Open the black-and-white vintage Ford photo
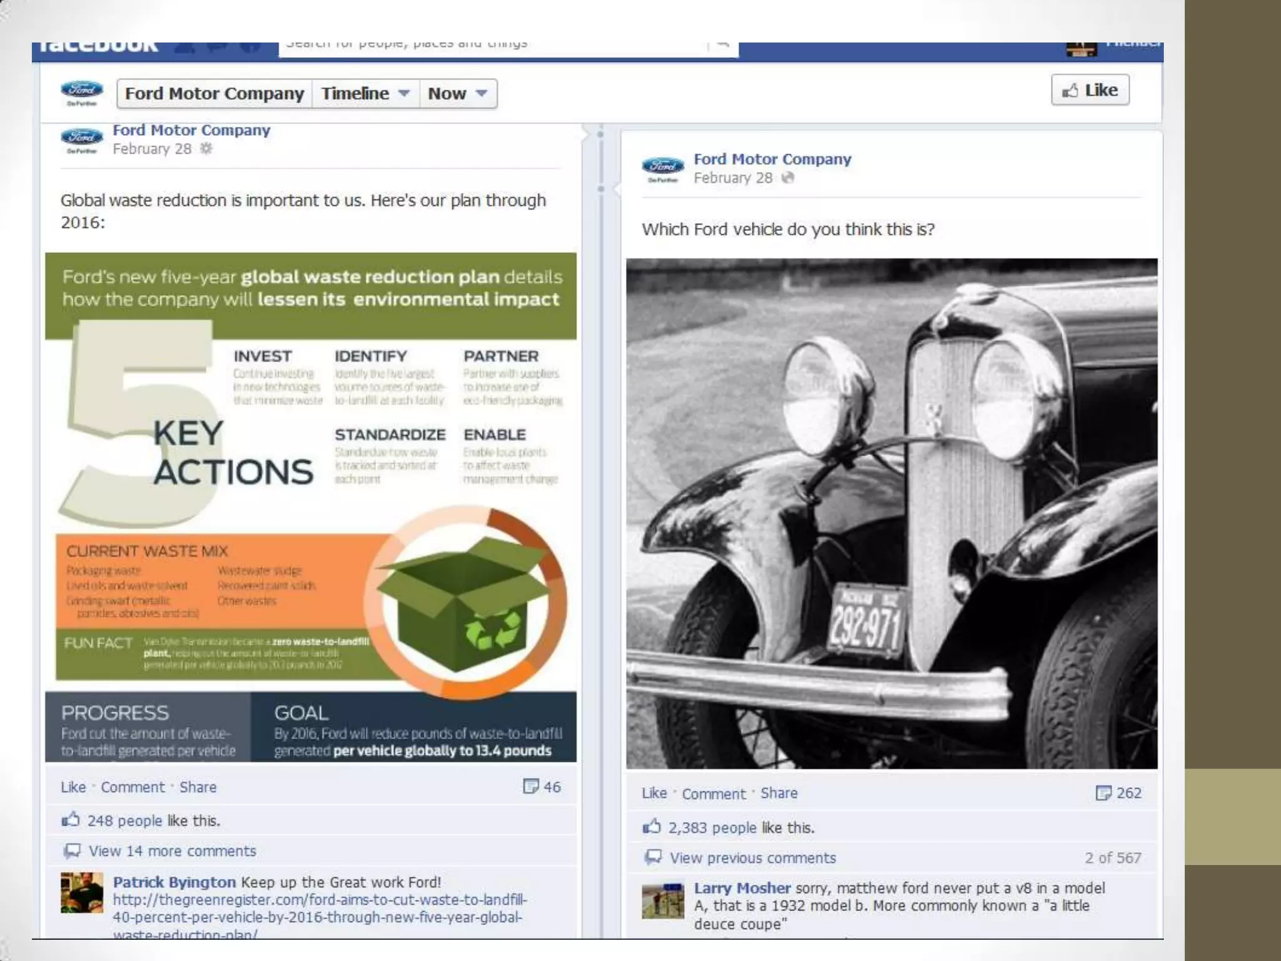1281x961 pixels. (891, 513)
